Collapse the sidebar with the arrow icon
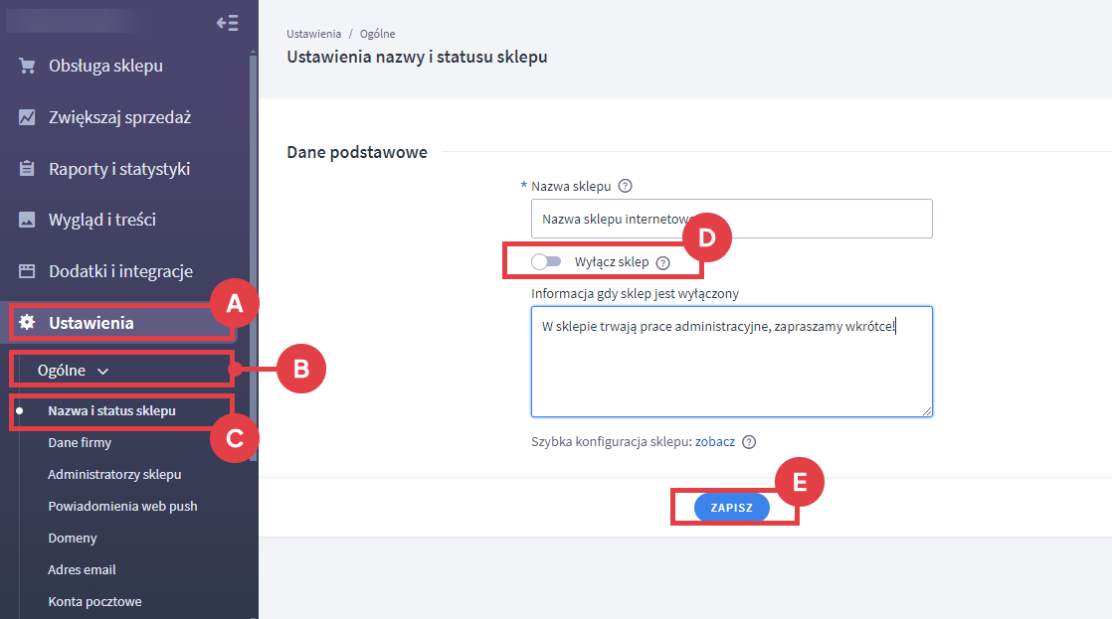Viewport: 1112px width, 619px height. click(227, 23)
